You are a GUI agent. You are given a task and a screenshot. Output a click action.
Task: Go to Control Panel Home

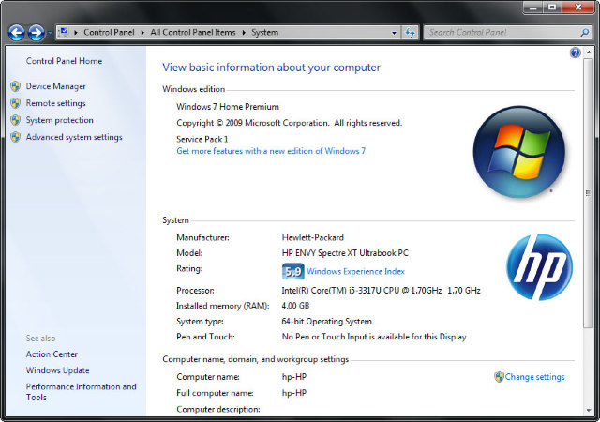(64, 61)
